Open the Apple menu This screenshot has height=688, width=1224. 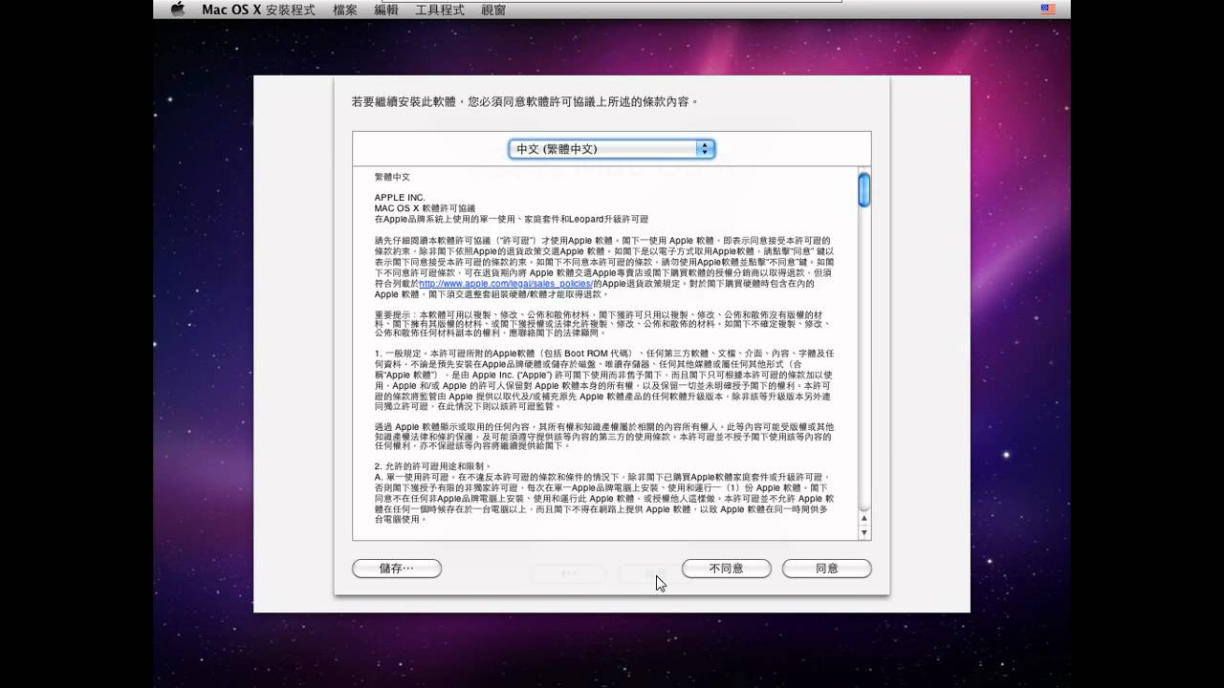pos(177,10)
